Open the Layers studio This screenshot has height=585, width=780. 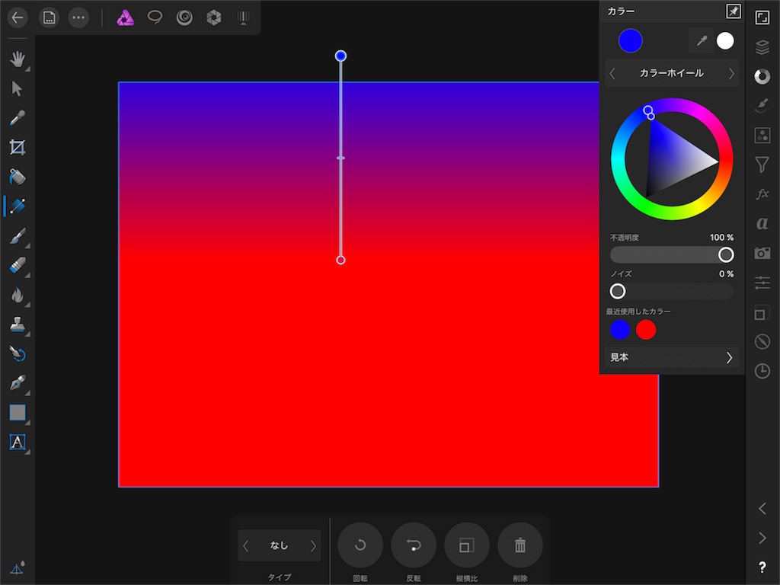[x=762, y=47]
